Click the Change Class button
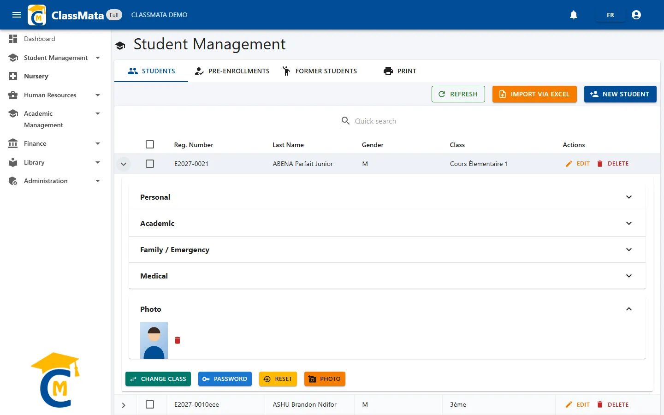Viewport: 664px width, 415px height. [x=158, y=379]
